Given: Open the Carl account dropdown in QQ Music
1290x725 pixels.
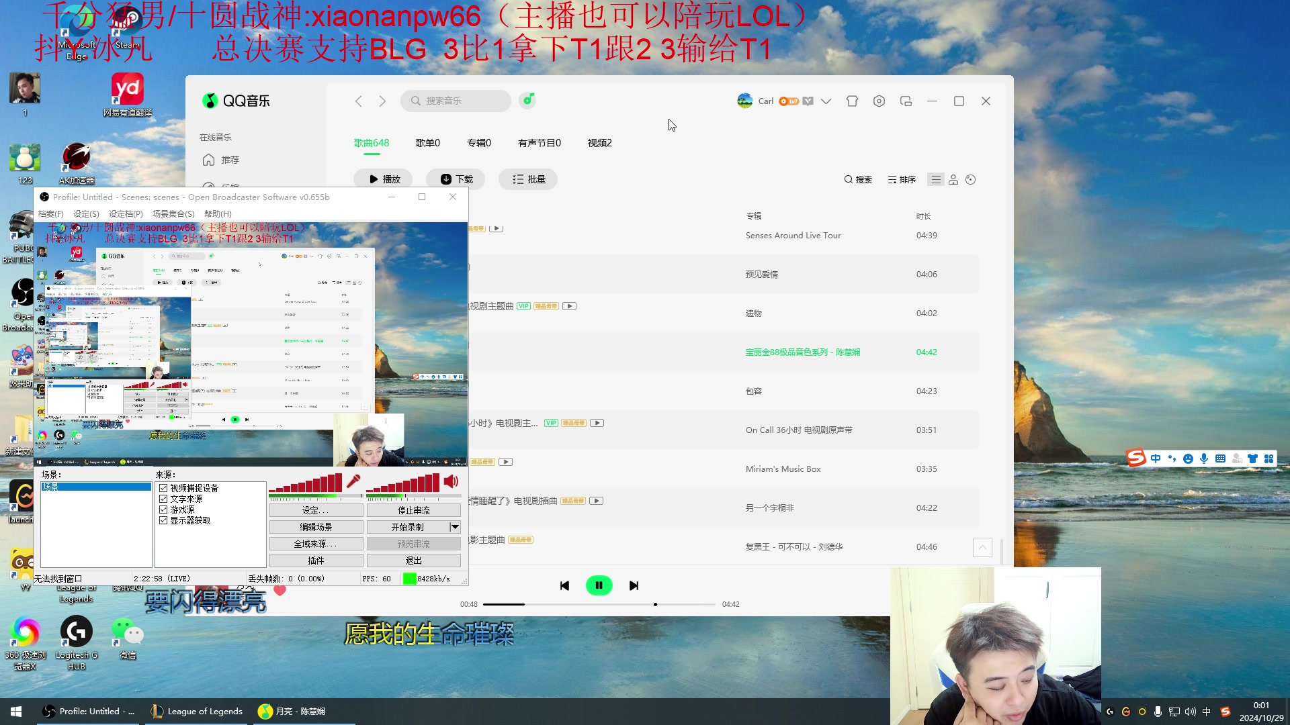Looking at the screenshot, I should 825,101.
